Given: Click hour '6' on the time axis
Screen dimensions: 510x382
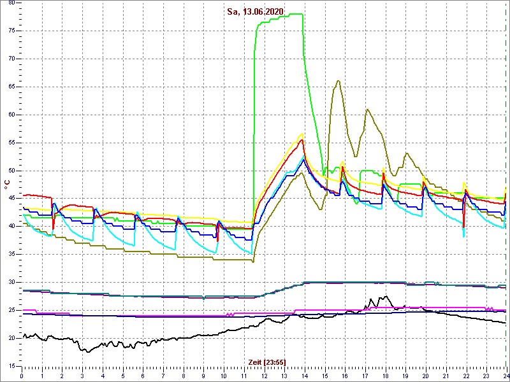Looking at the screenshot, I should tap(143, 375).
